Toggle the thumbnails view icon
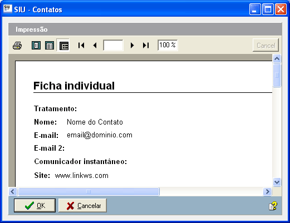The height and width of the screenshot is (223, 290). (63, 45)
